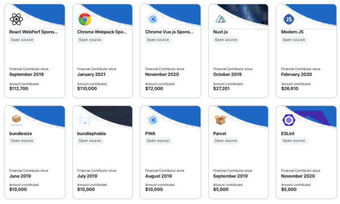Screen dimensions: 340x204
Task: Click the Parcel cardboard box icon
Action: (220, 120)
